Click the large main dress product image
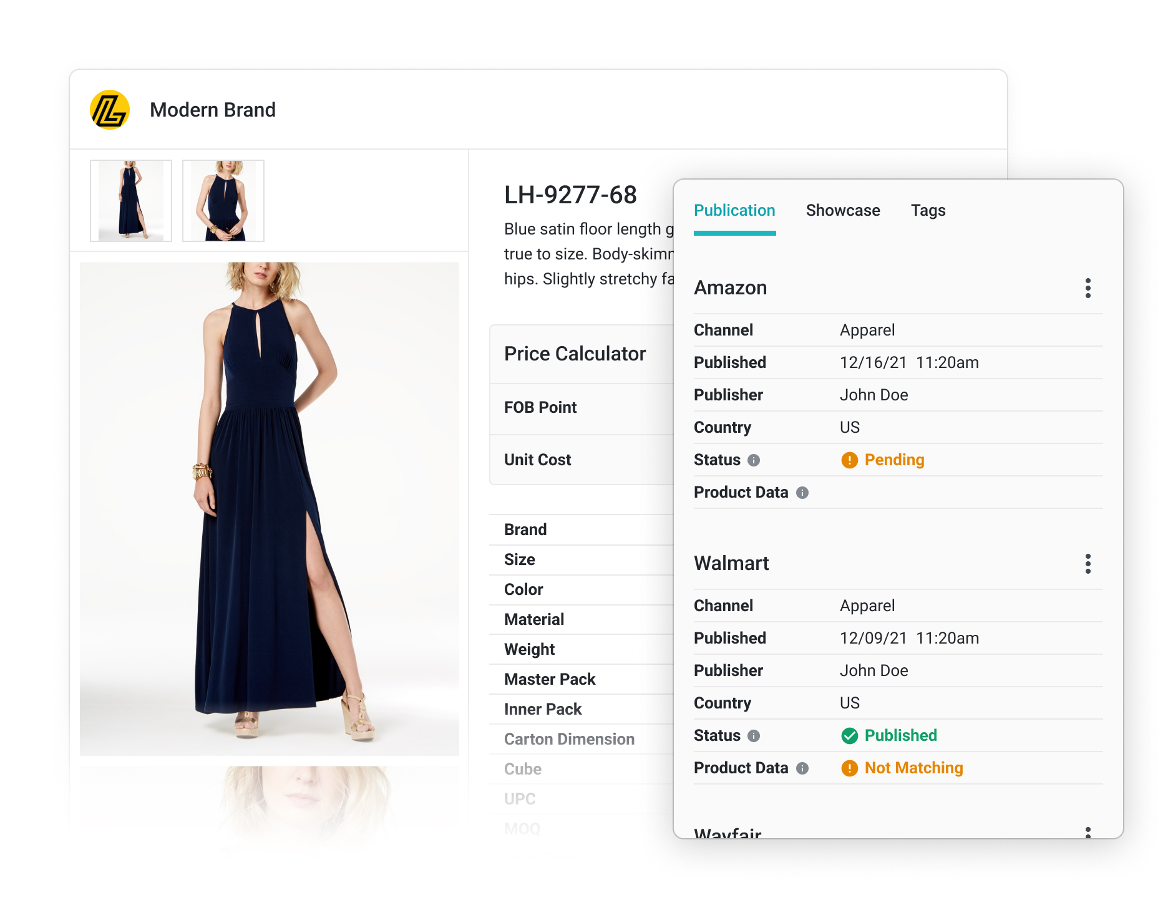1168x908 pixels. pyautogui.click(x=270, y=508)
